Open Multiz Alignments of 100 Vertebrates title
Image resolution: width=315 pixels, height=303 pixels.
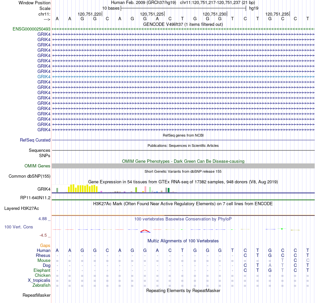(183, 241)
